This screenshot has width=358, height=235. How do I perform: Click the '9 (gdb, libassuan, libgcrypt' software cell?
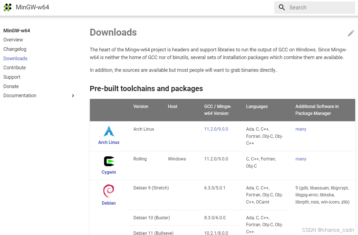tap(322, 195)
